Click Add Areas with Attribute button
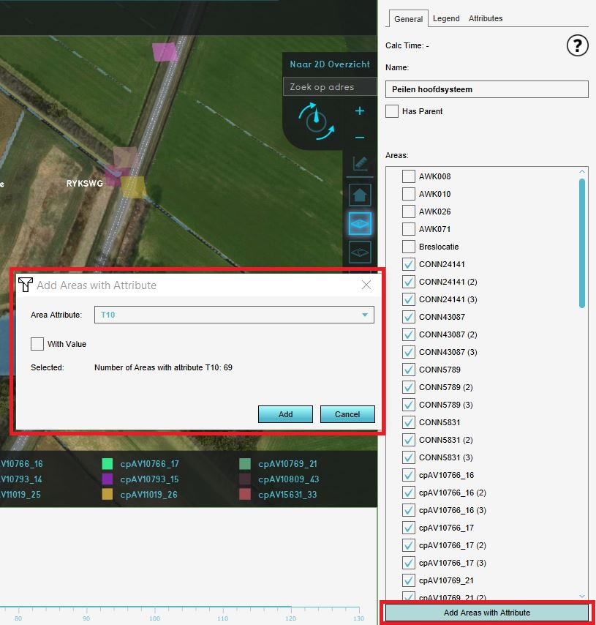 click(x=487, y=613)
